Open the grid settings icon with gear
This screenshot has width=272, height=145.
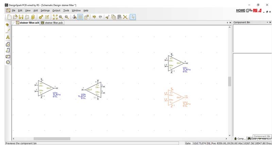tap(47, 17)
